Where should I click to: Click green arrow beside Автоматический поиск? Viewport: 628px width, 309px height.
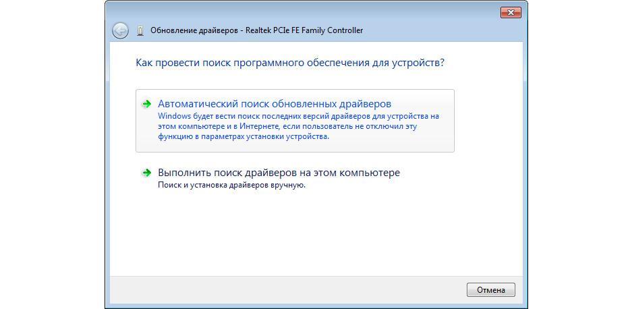[x=147, y=104]
